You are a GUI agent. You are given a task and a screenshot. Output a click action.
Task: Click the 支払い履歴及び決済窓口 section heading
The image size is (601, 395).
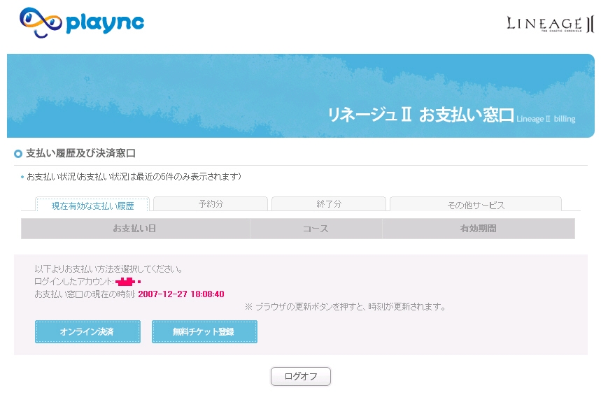[80, 153]
